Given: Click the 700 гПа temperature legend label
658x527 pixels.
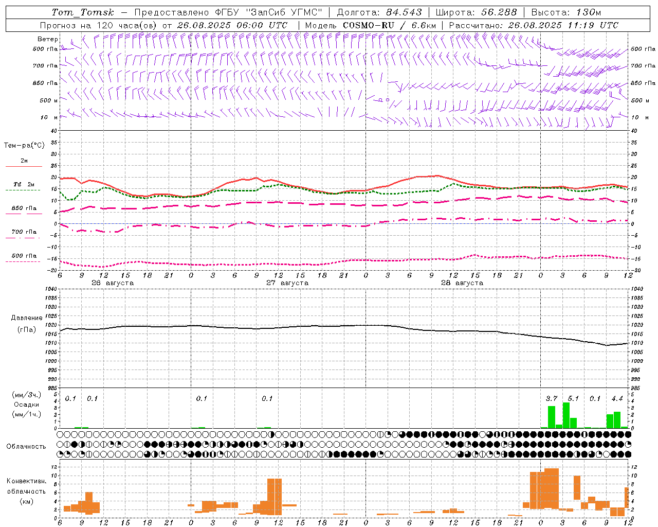Looking at the screenshot, I should [x=24, y=232].
